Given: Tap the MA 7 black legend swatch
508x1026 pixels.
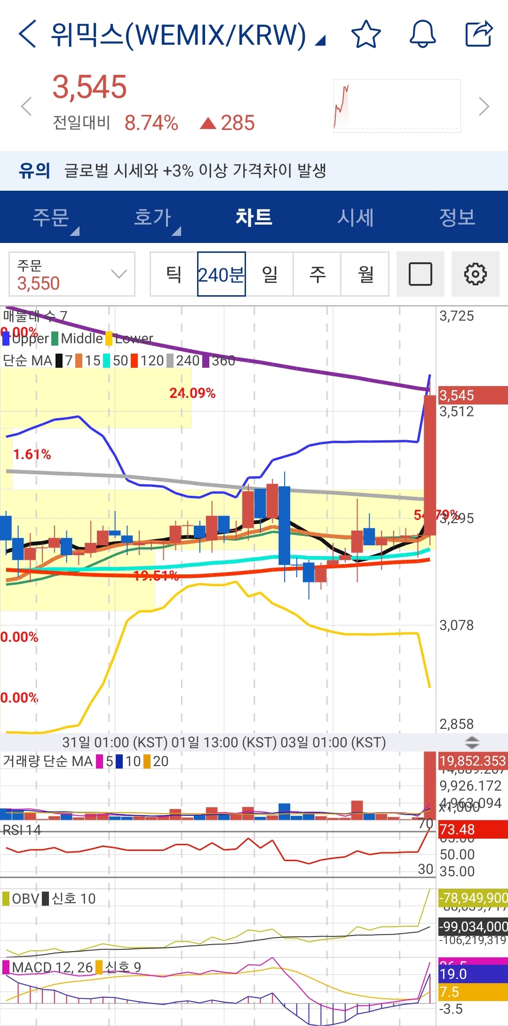Looking at the screenshot, I should (x=59, y=361).
